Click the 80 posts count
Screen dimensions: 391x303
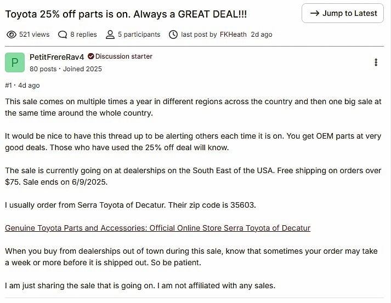pyautogui.click(x=43, y=69)
